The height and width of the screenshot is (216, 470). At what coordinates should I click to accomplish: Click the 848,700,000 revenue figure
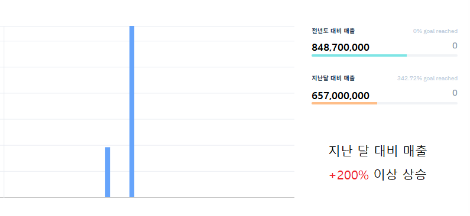[x=341, y=47]
